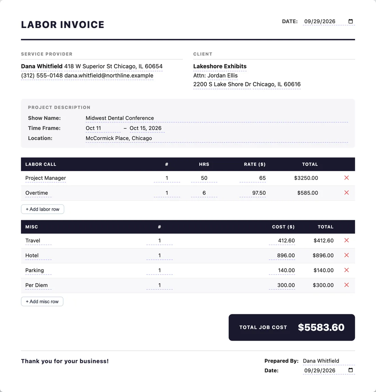Click the service provider phone and email line
The height and width of the screenshot is (392, 376).
pos(87,76)
